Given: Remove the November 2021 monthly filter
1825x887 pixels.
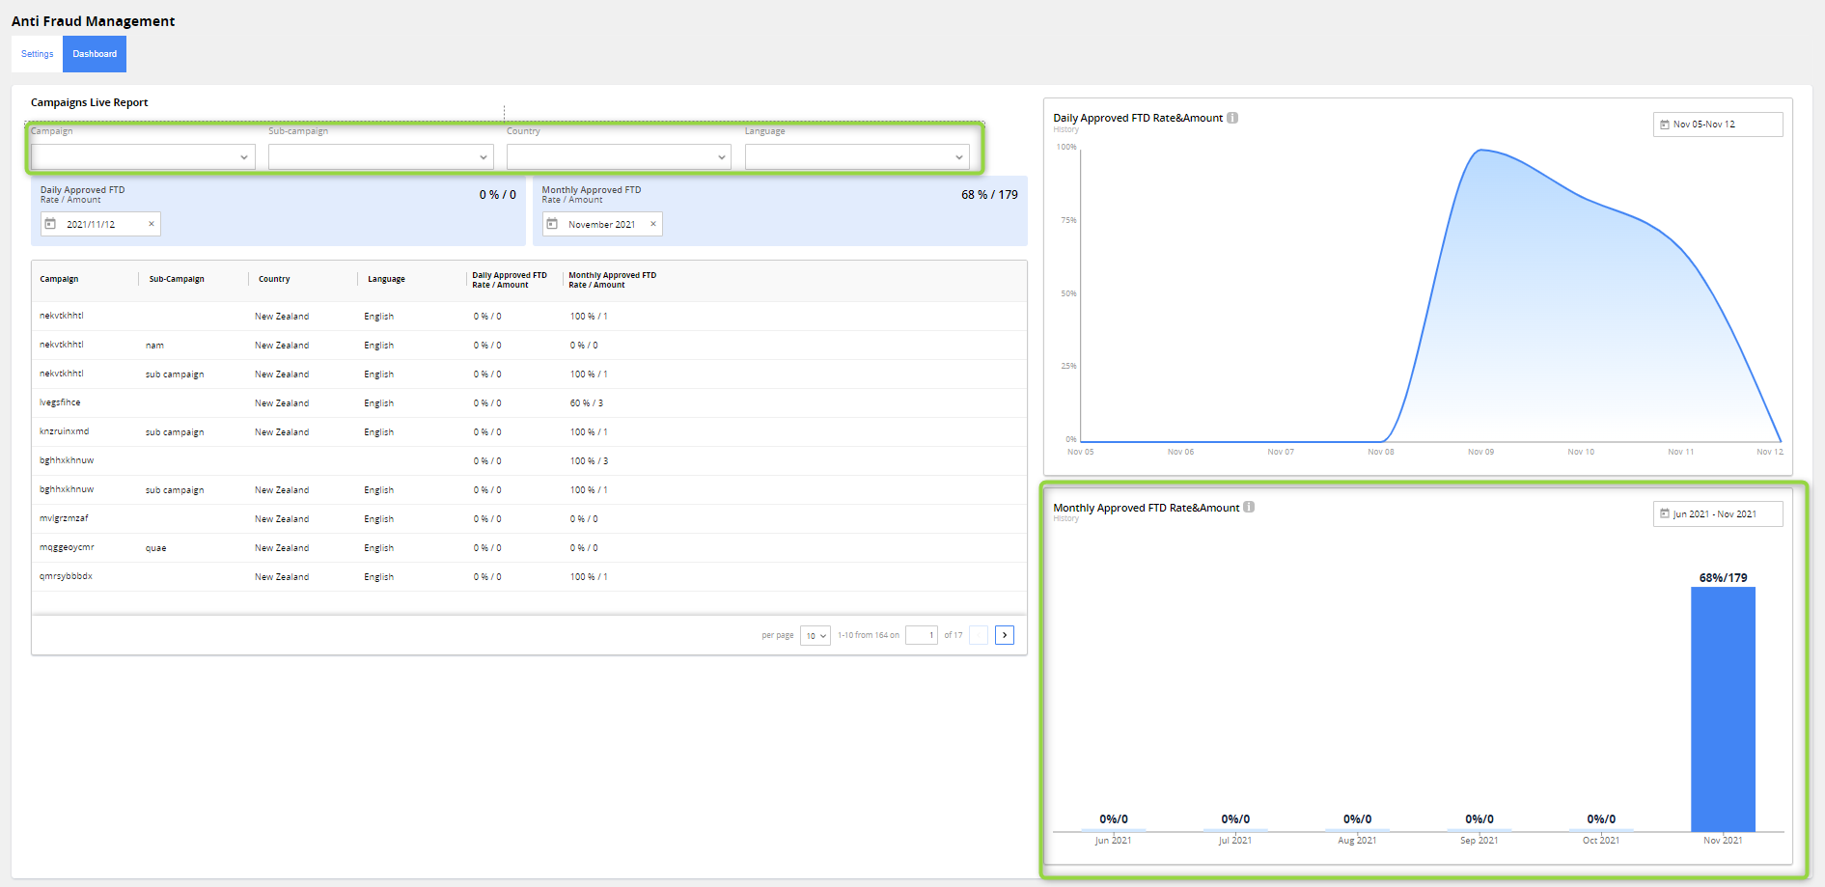Looking at the screenshot, I should pos(654,223).
